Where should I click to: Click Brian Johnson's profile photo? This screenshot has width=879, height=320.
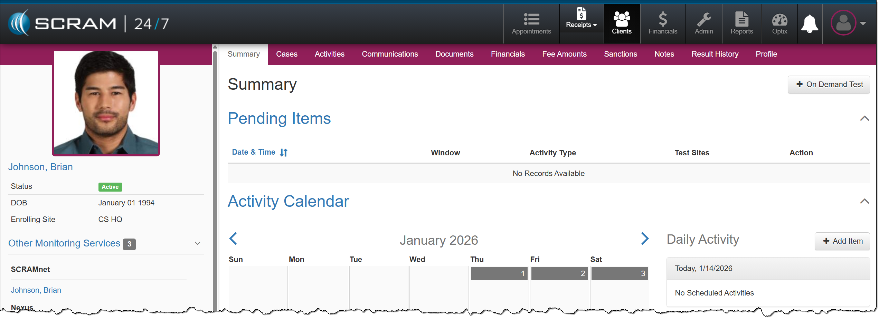point(106,103)
